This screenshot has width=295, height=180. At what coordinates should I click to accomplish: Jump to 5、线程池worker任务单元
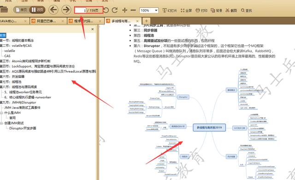pos(23,92)
